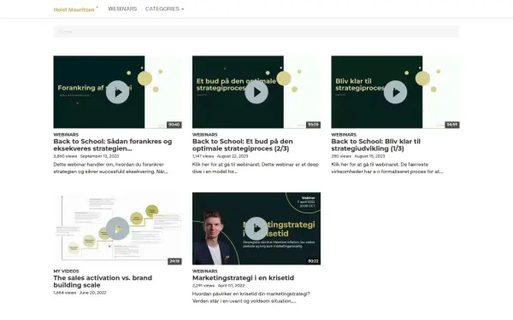The width and height of the screenshot is (513, 320).
Task: Click the man's portrait in Marketingstrategi thumbnail
Action: tap(214, 238)
